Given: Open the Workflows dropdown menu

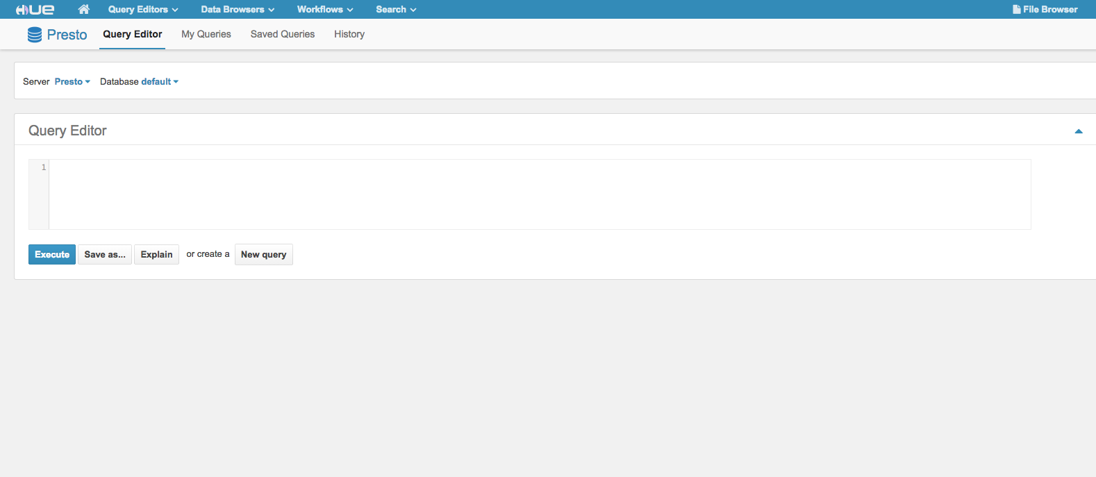Looking at the screenshot, I should (325, 10).
